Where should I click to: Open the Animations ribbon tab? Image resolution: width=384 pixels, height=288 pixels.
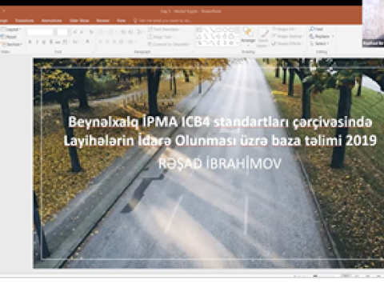pos(51,21)
